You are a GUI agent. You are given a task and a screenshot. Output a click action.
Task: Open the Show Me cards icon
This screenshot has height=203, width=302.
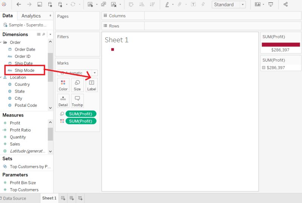tap(257, 4)
